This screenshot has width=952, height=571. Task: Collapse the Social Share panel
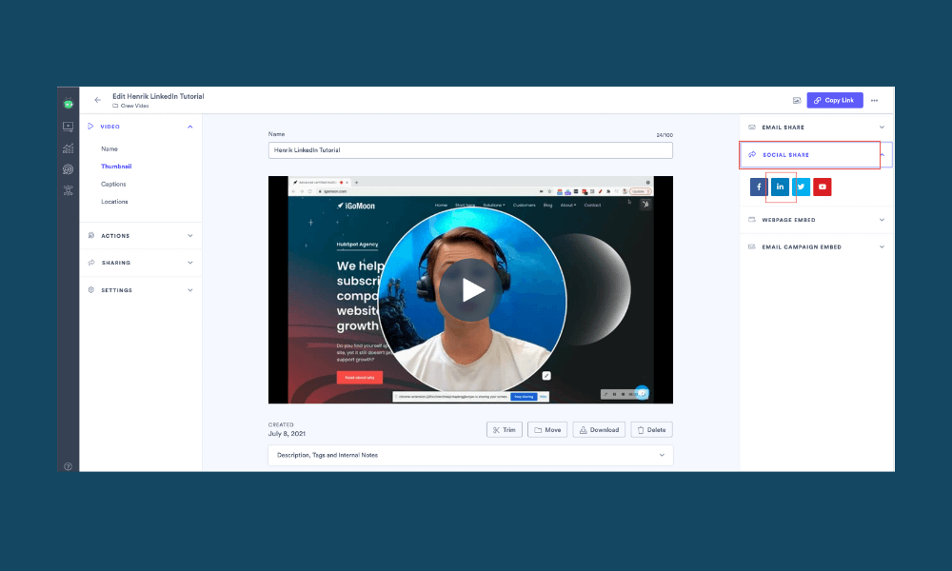pos(816,155)
